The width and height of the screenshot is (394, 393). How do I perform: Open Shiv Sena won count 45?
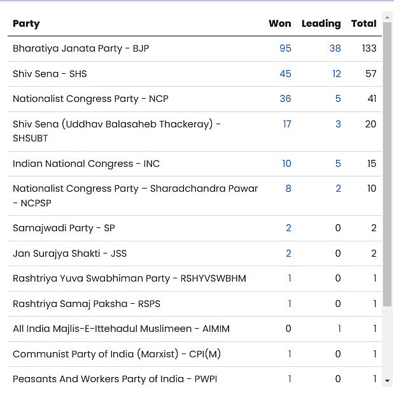[x=285, y=74]
